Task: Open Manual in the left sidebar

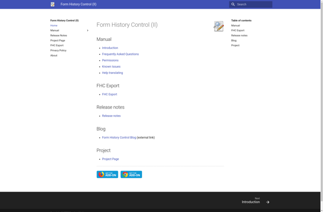Action: [54, 31]
